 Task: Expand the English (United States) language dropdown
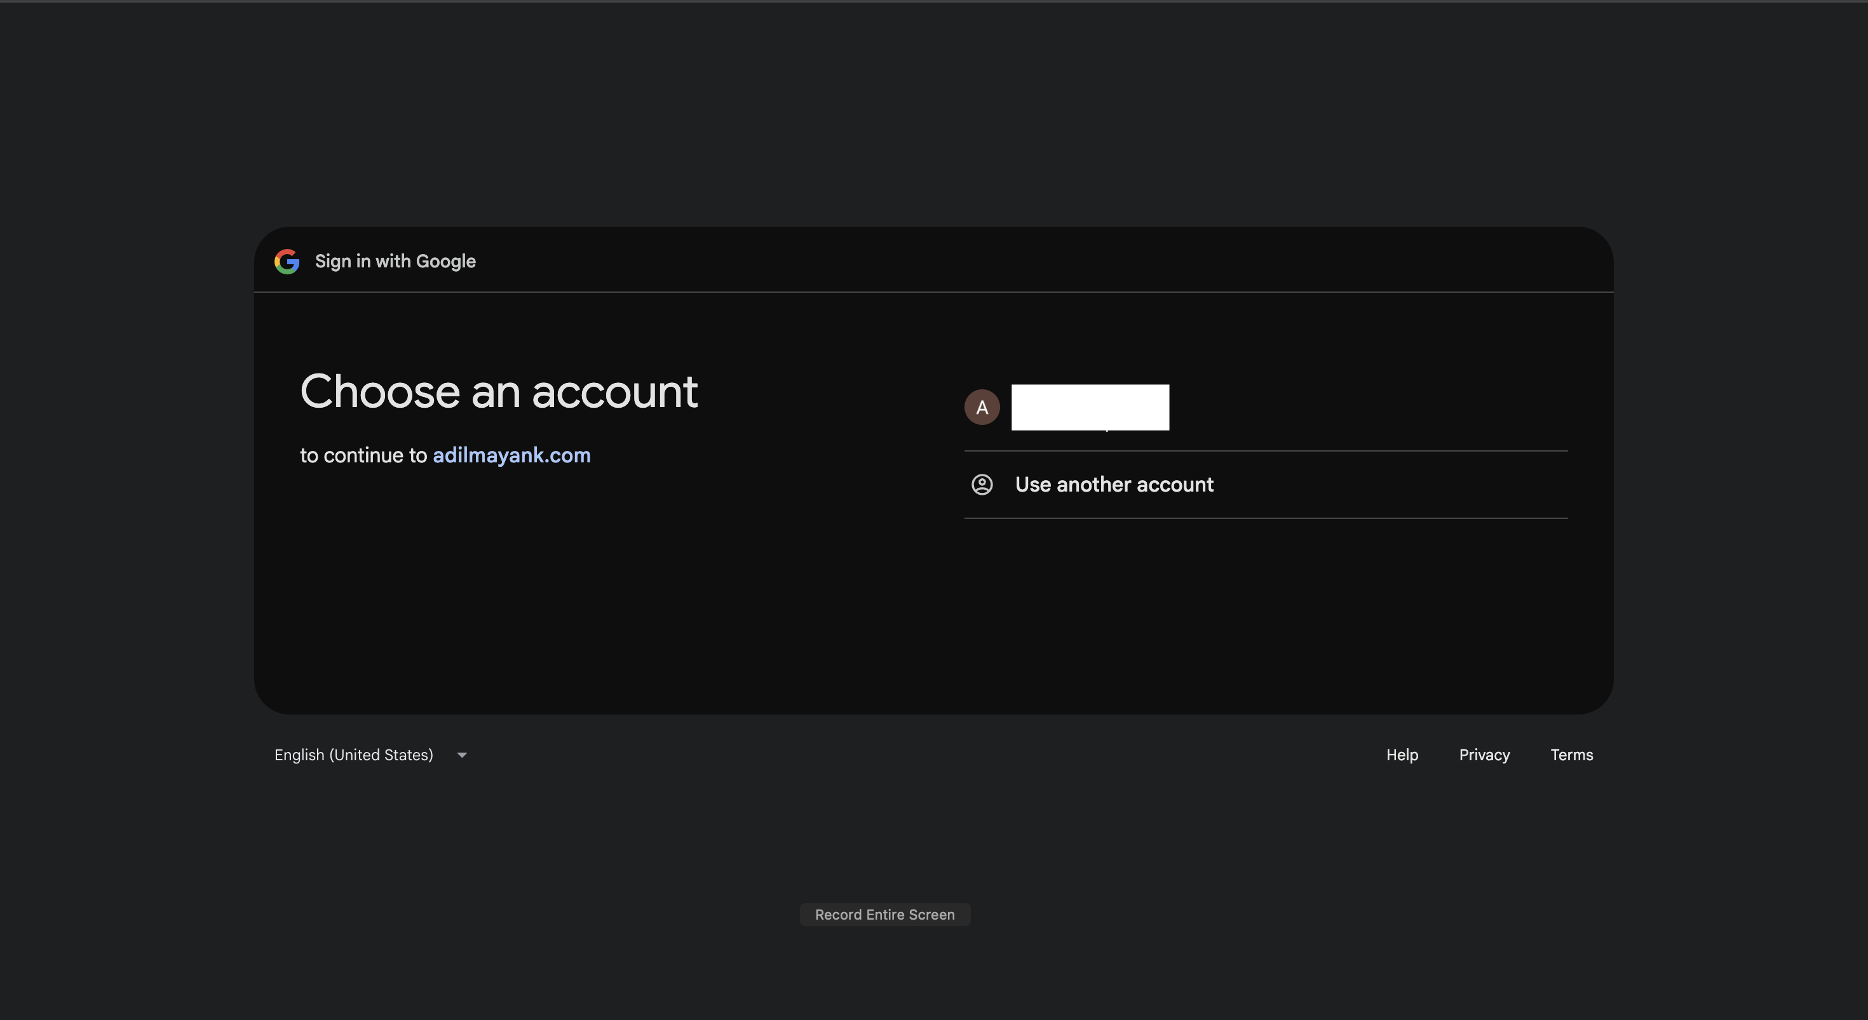pos(370,755)
